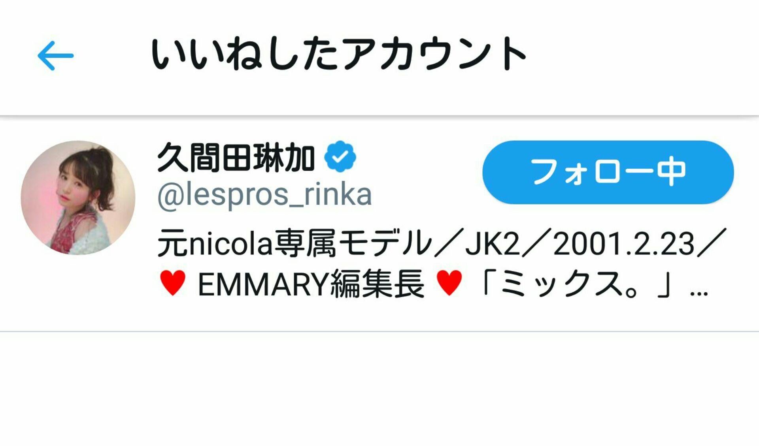Open 久間田琳加's profile picture
This screenshot has height=446, width=759.
[78, 198]
